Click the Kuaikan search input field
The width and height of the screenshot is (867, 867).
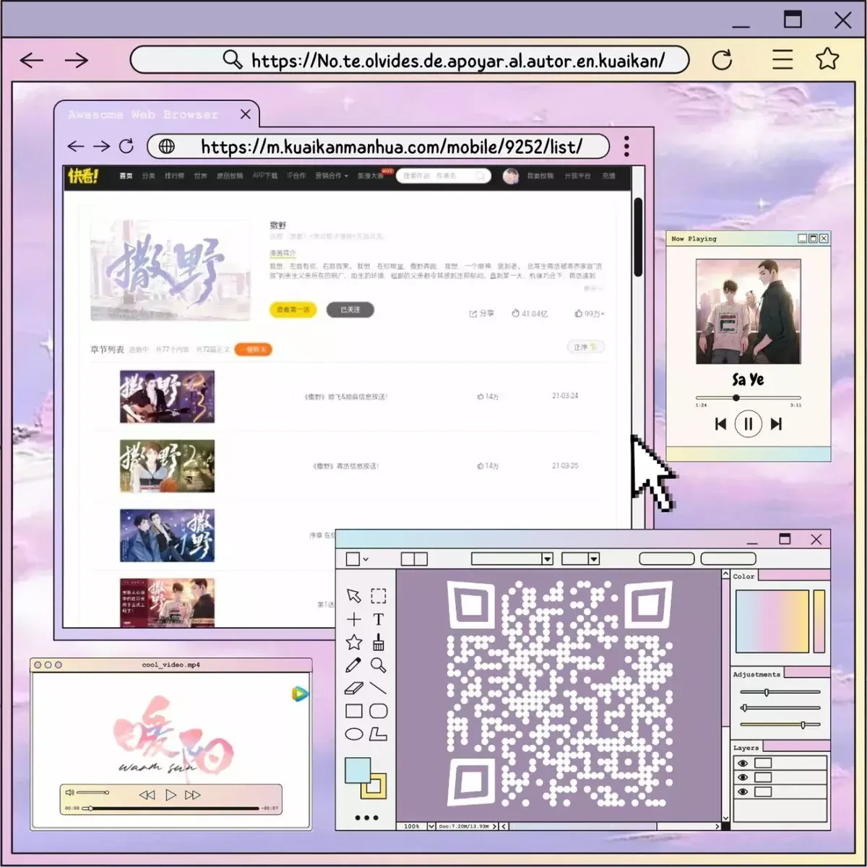point(444,176)
